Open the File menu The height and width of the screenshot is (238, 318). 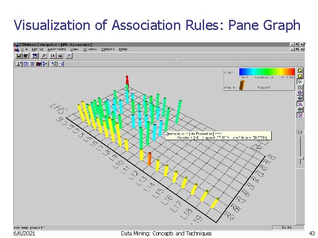24,49
